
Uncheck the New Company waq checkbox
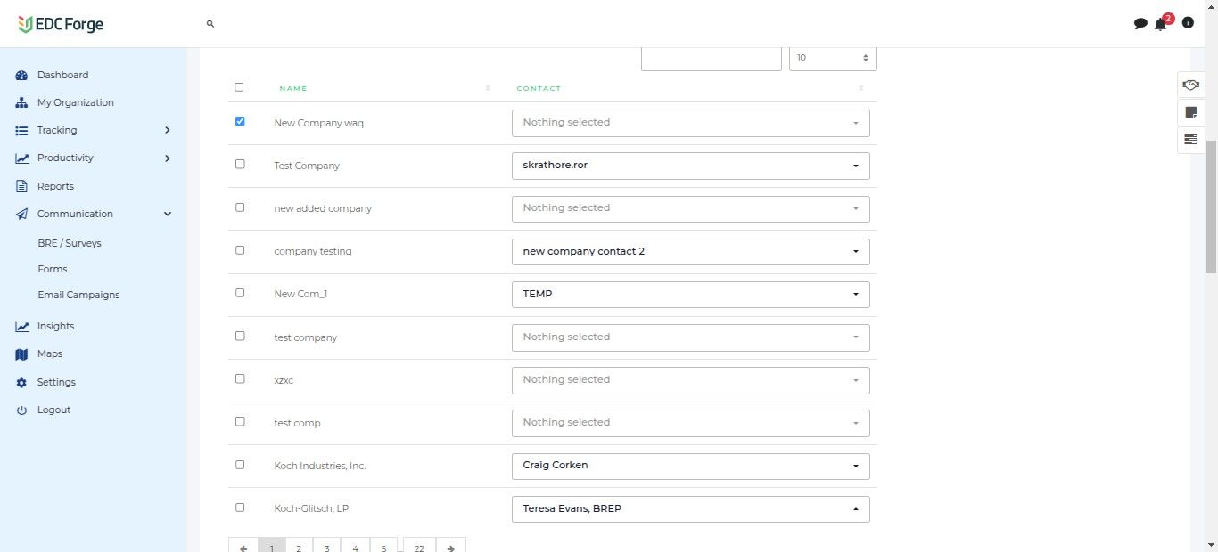tap(240, 121)
